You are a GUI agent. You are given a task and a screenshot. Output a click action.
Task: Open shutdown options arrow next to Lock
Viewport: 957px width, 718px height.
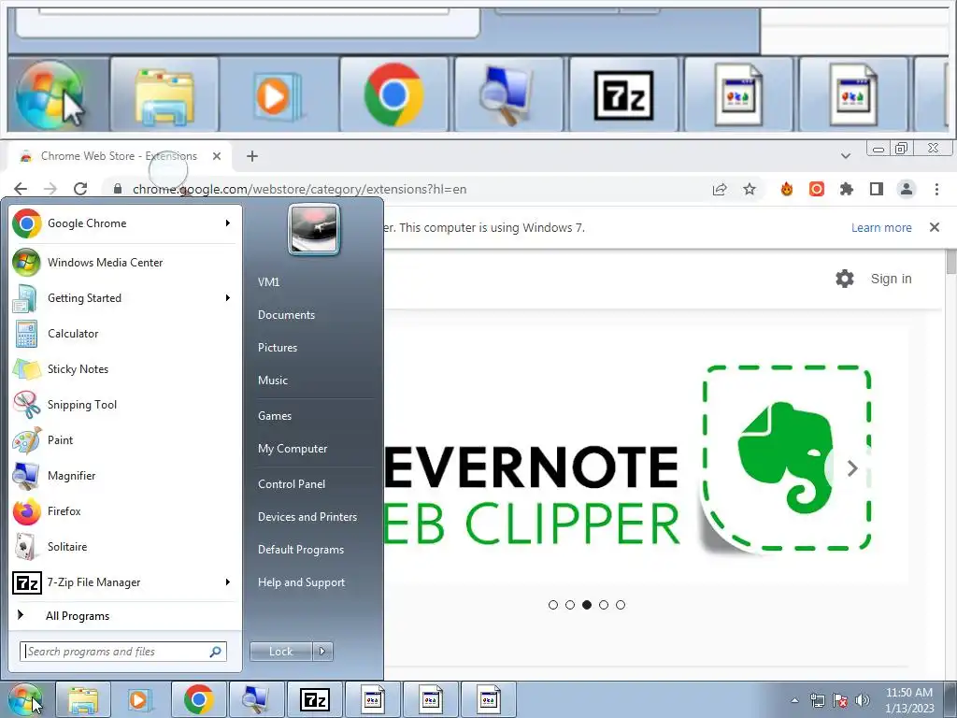[x=322, y=652]
